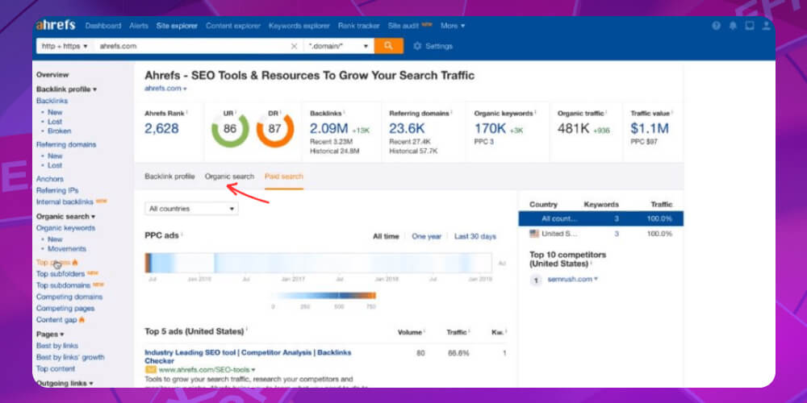Open Top subfolders in the sidebar
This screenshot has width=807, height=403.
point(61,274)
